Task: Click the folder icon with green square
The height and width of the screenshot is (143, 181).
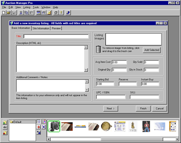Action: tap(5, 122)
